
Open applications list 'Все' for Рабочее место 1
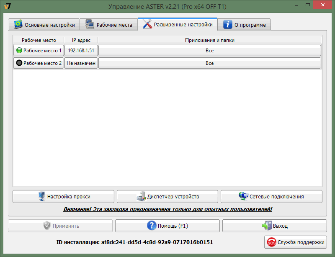210,50
